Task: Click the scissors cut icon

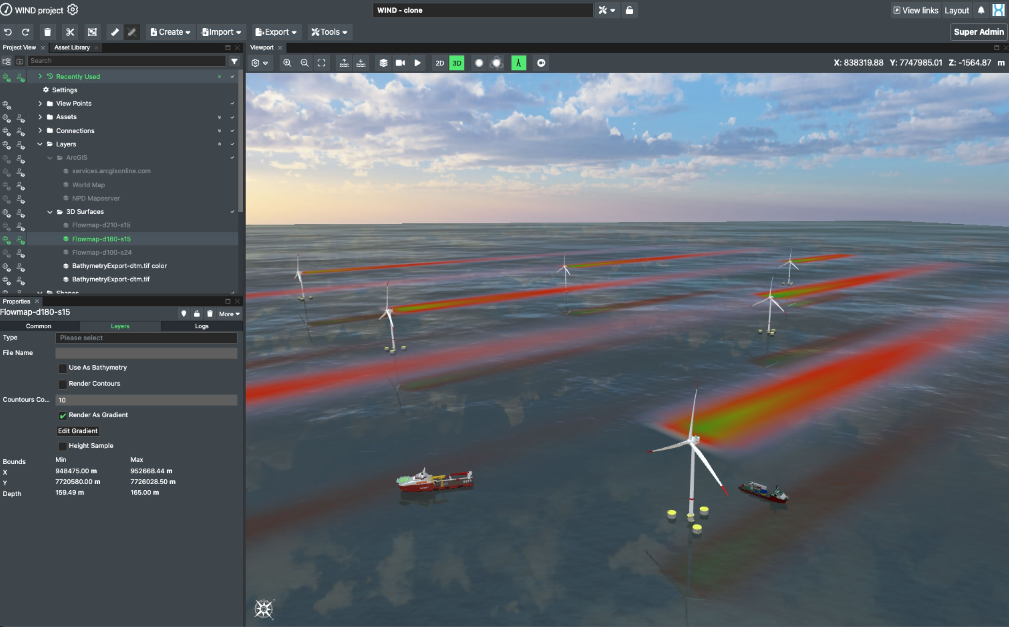Action: (70, 32)
